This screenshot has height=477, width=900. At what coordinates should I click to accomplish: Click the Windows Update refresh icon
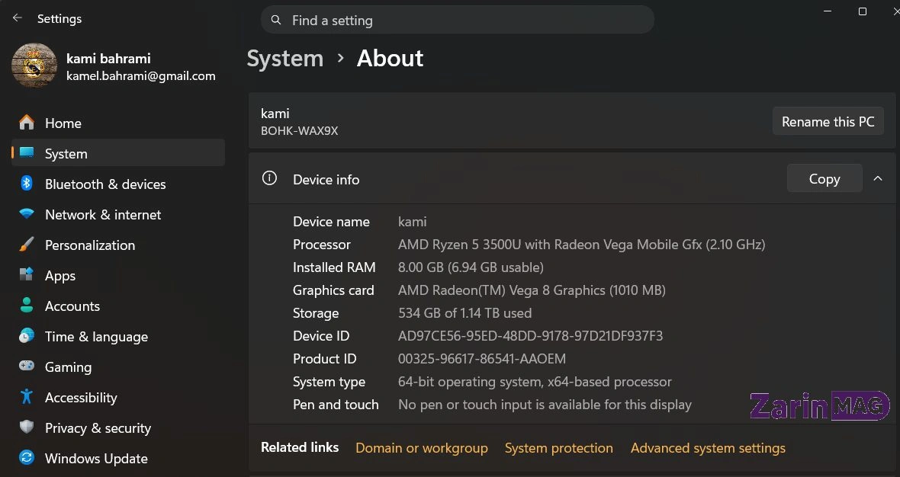click(27, 457)
